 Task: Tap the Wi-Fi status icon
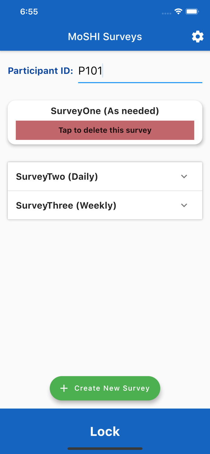point(178,11)
